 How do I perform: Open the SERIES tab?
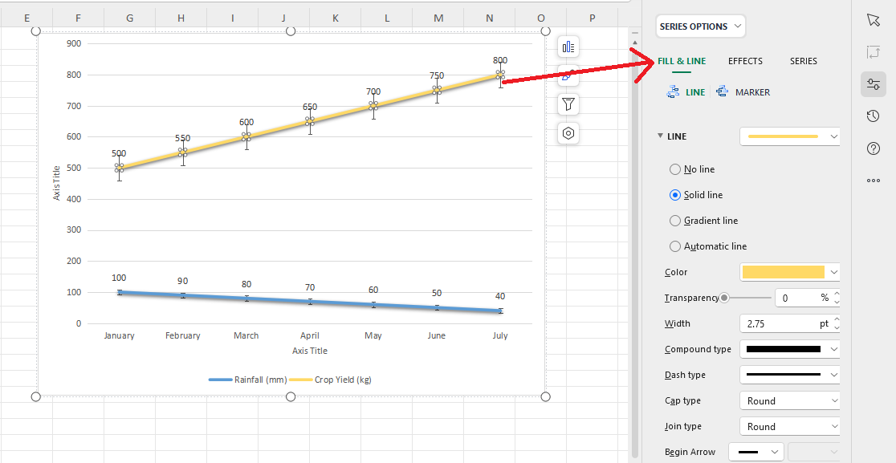coord(803,61)
